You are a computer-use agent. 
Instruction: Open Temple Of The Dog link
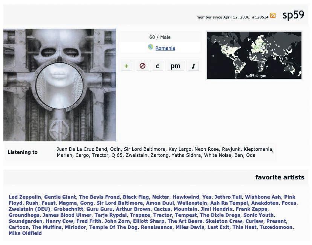tap(113, 227)
